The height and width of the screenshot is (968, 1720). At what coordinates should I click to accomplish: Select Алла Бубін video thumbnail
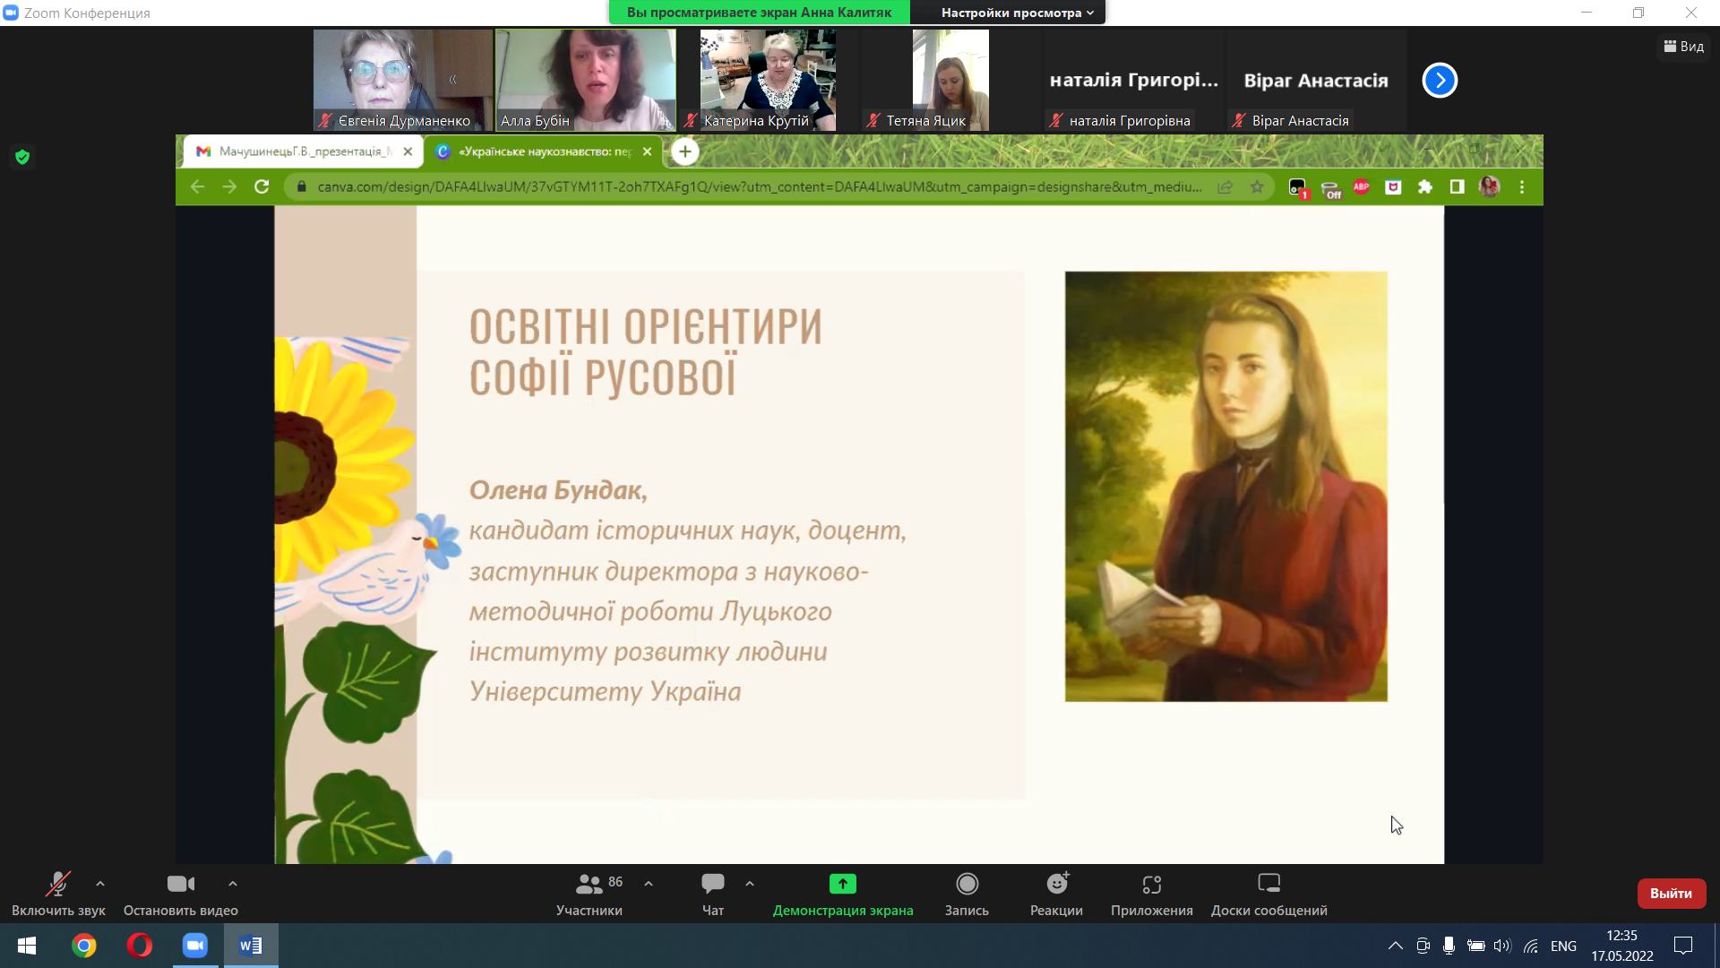(x=586, y=80)
